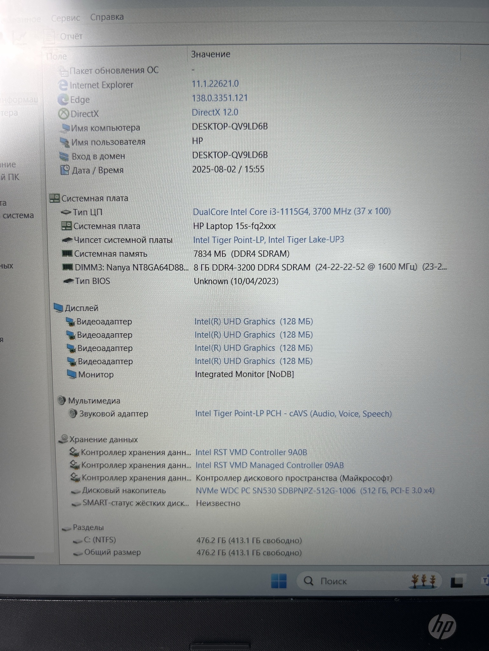Click the Системная память RAM icon
Screen dimensions: 489x651
67,254
